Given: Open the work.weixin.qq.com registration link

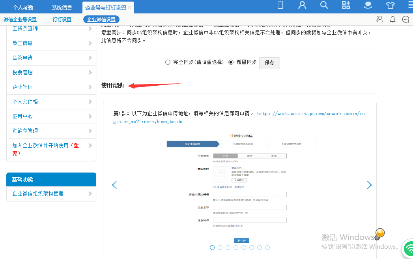Looking at the screenshot, I should coord(311,114).
